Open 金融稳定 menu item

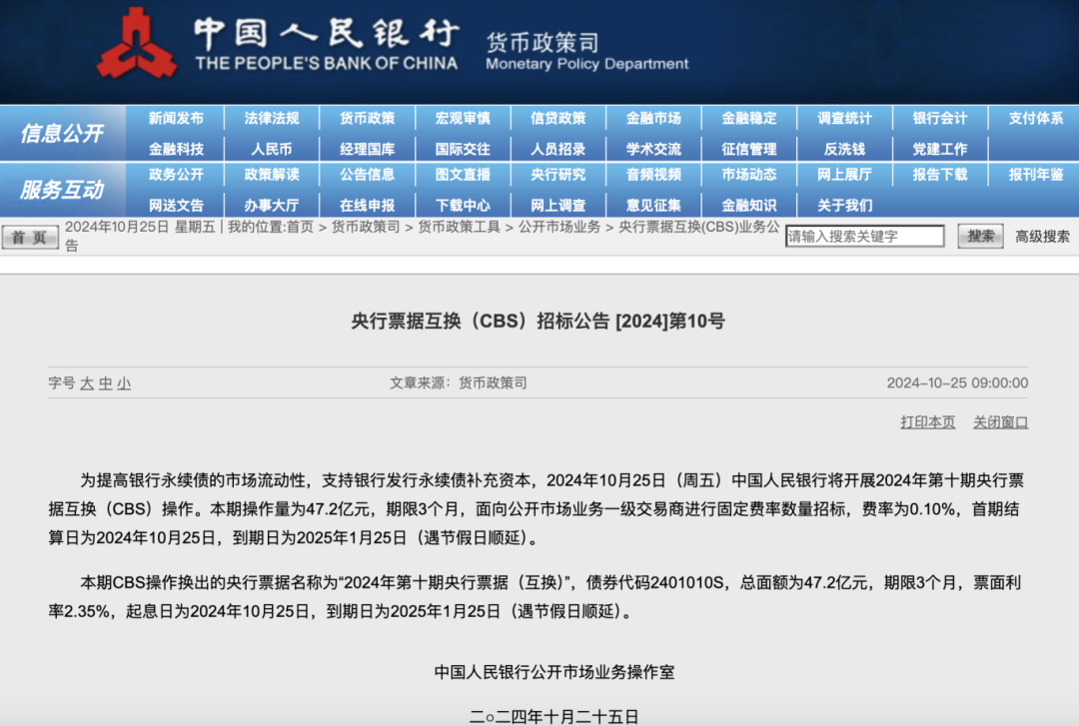pyautogui.click(x=749, y=119)
